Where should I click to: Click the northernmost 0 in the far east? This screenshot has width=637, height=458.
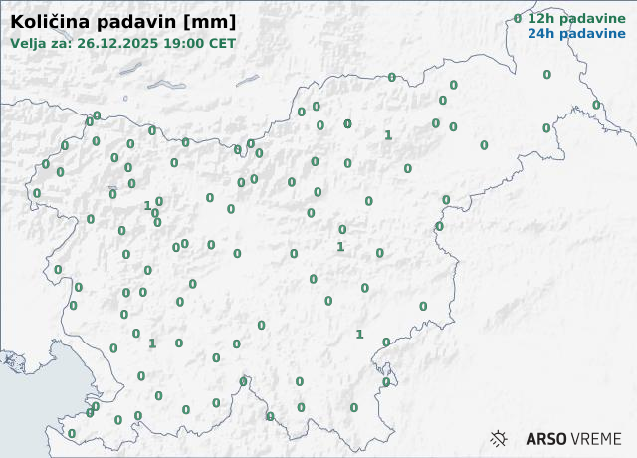(546, 75)
